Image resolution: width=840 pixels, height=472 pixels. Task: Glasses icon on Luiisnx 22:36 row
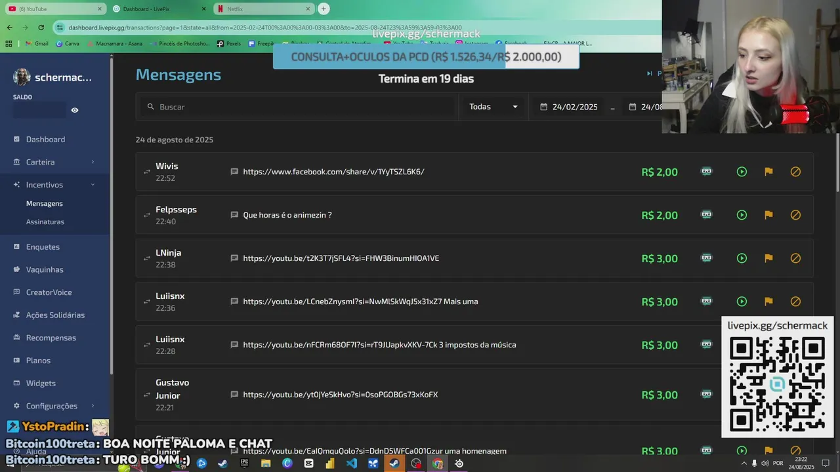[x=707, y=301]
